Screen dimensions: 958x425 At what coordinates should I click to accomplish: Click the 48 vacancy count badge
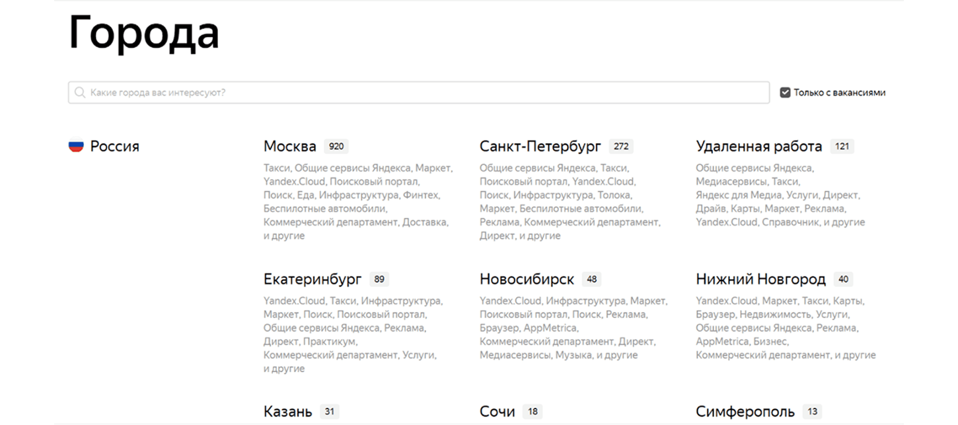591,279
